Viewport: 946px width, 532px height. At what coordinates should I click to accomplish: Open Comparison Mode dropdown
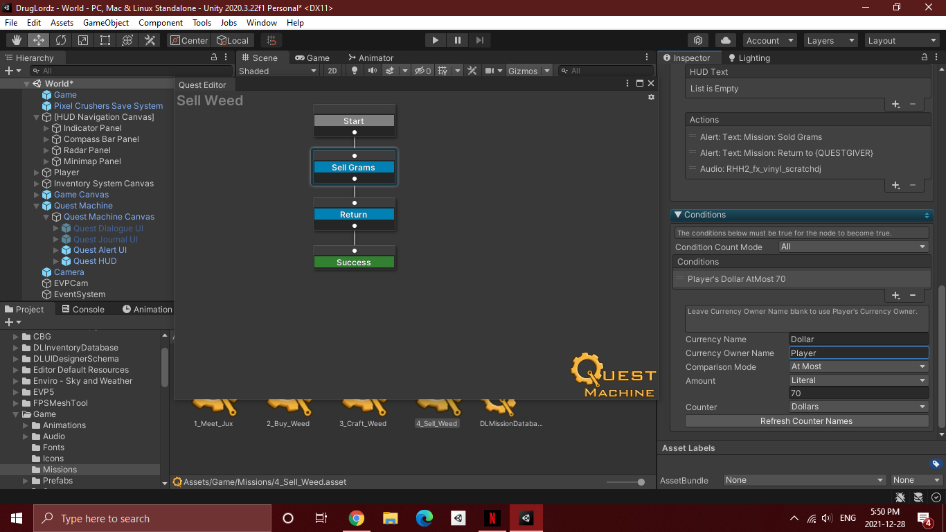tap(859, 366)
